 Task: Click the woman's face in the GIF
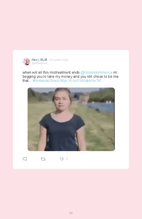tap(61, 100)
